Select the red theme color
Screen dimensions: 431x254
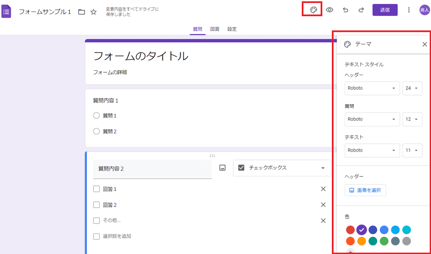pyautogui.click(x=351, y=230)
